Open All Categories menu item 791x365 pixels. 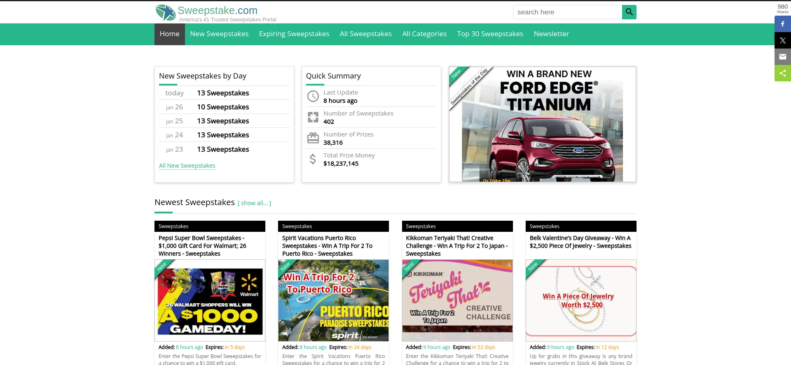pos(424,34)
